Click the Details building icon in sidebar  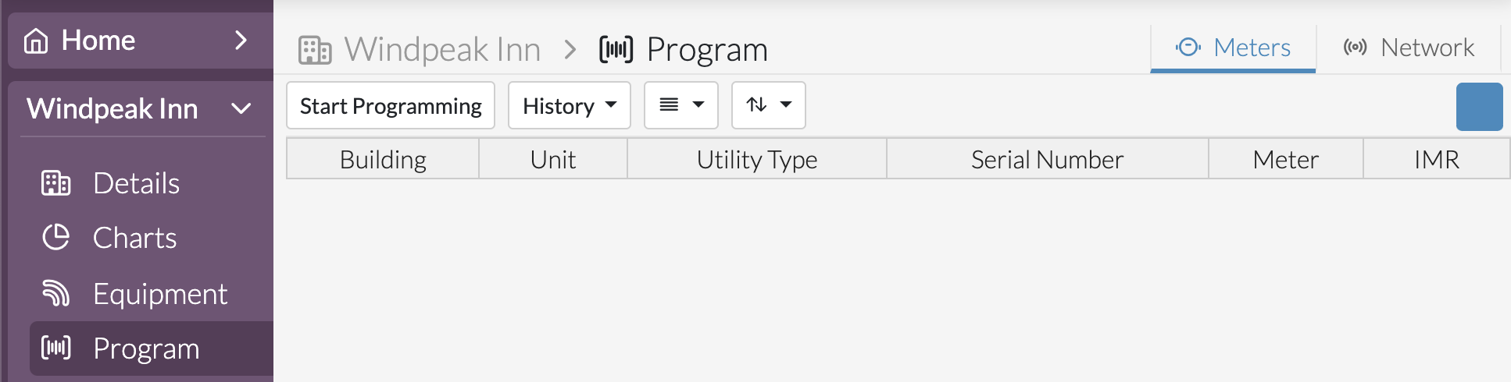coord(55,183)
